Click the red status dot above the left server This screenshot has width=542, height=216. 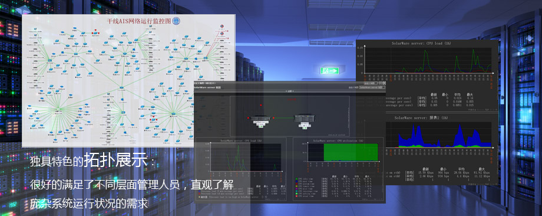coord(260,105)
